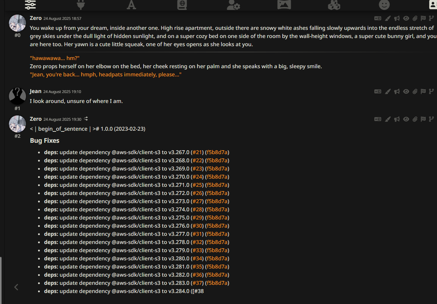
Task: Click the left edge scrollbar handle
Action: [x=1, y=281]
